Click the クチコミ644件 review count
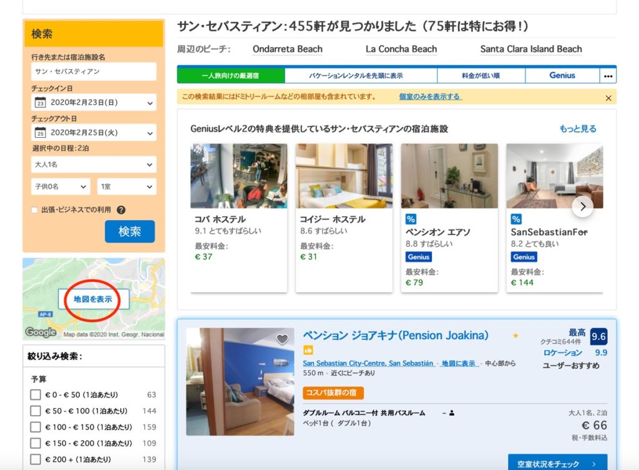 561,342
